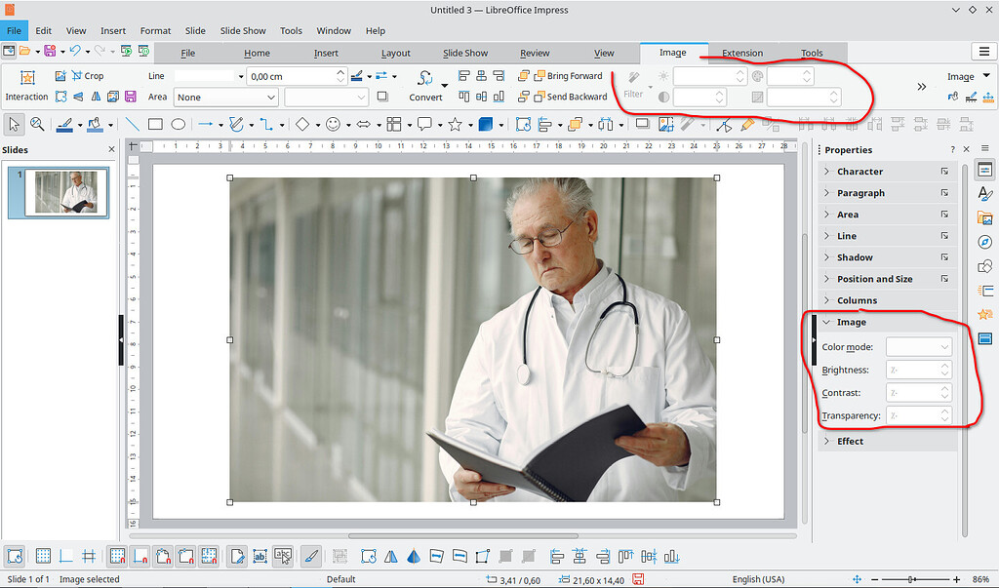Pick the Ellipse shape tool
This screenshot has width=999, height=588.
(179, 124)
